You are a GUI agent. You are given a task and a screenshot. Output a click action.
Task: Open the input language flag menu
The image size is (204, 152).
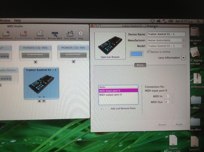[164, 21]
